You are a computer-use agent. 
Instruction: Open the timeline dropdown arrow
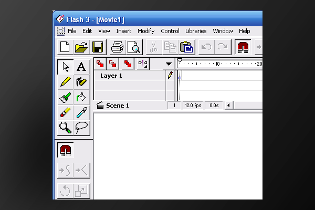pyautogui.click(x=169, y=64)
